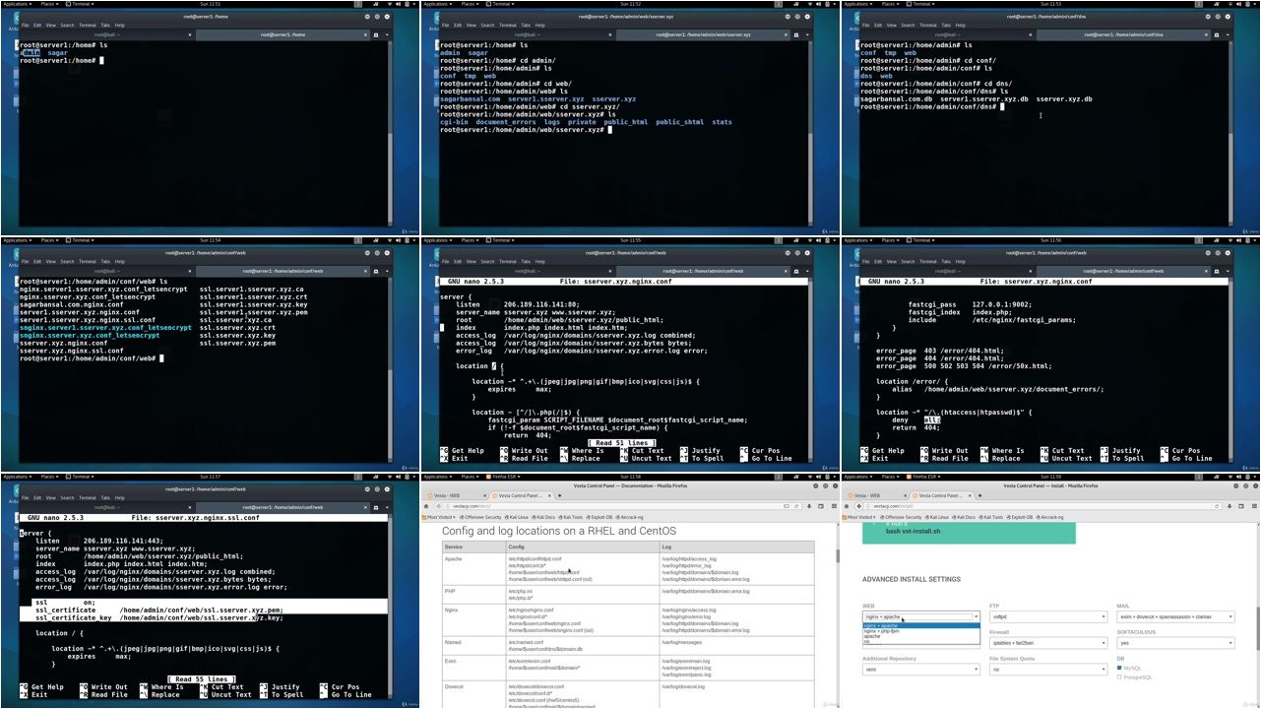This screenshot has width=1261, height=709.
Task: Open hamburger menu in Vesta Install window
Action: coord(1254,506)
